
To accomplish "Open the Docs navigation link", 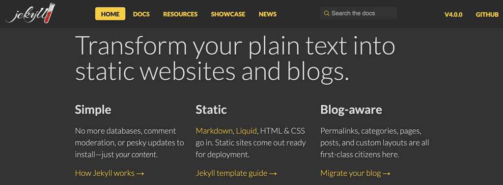I will click(141, 14).
